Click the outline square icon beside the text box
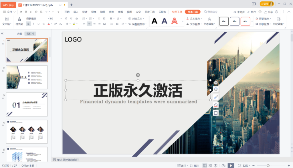Viewport: 293px width, 168px height. [x=216, y=113]
